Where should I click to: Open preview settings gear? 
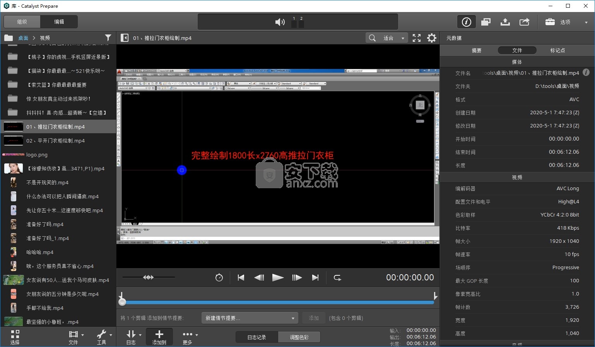(432, 38)
